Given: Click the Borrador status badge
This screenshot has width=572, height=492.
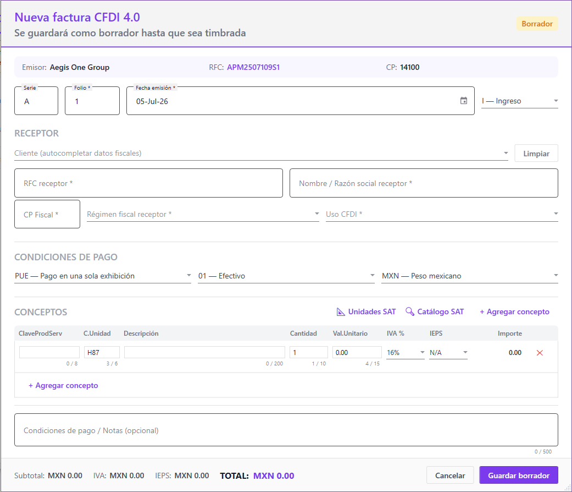Looking at the screenshot, I should coord(537,24).
